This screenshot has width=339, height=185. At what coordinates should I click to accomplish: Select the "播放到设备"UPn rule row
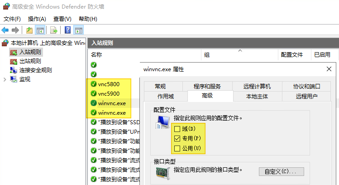pyautogui.click(x=115, y=131)
